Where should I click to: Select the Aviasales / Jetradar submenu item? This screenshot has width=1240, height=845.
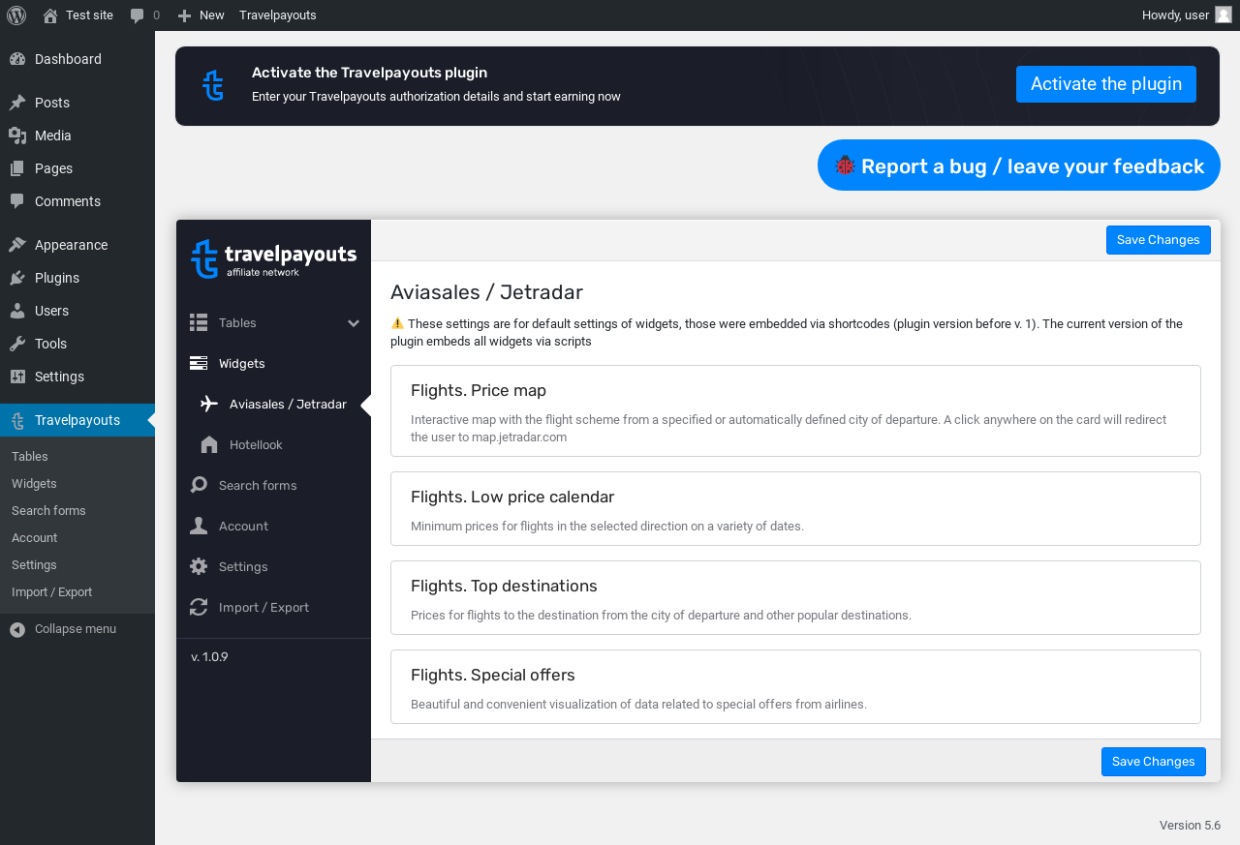coord(287,404)
